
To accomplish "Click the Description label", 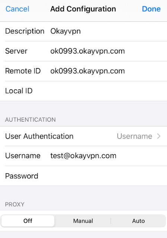I will [x=25, y=31].
